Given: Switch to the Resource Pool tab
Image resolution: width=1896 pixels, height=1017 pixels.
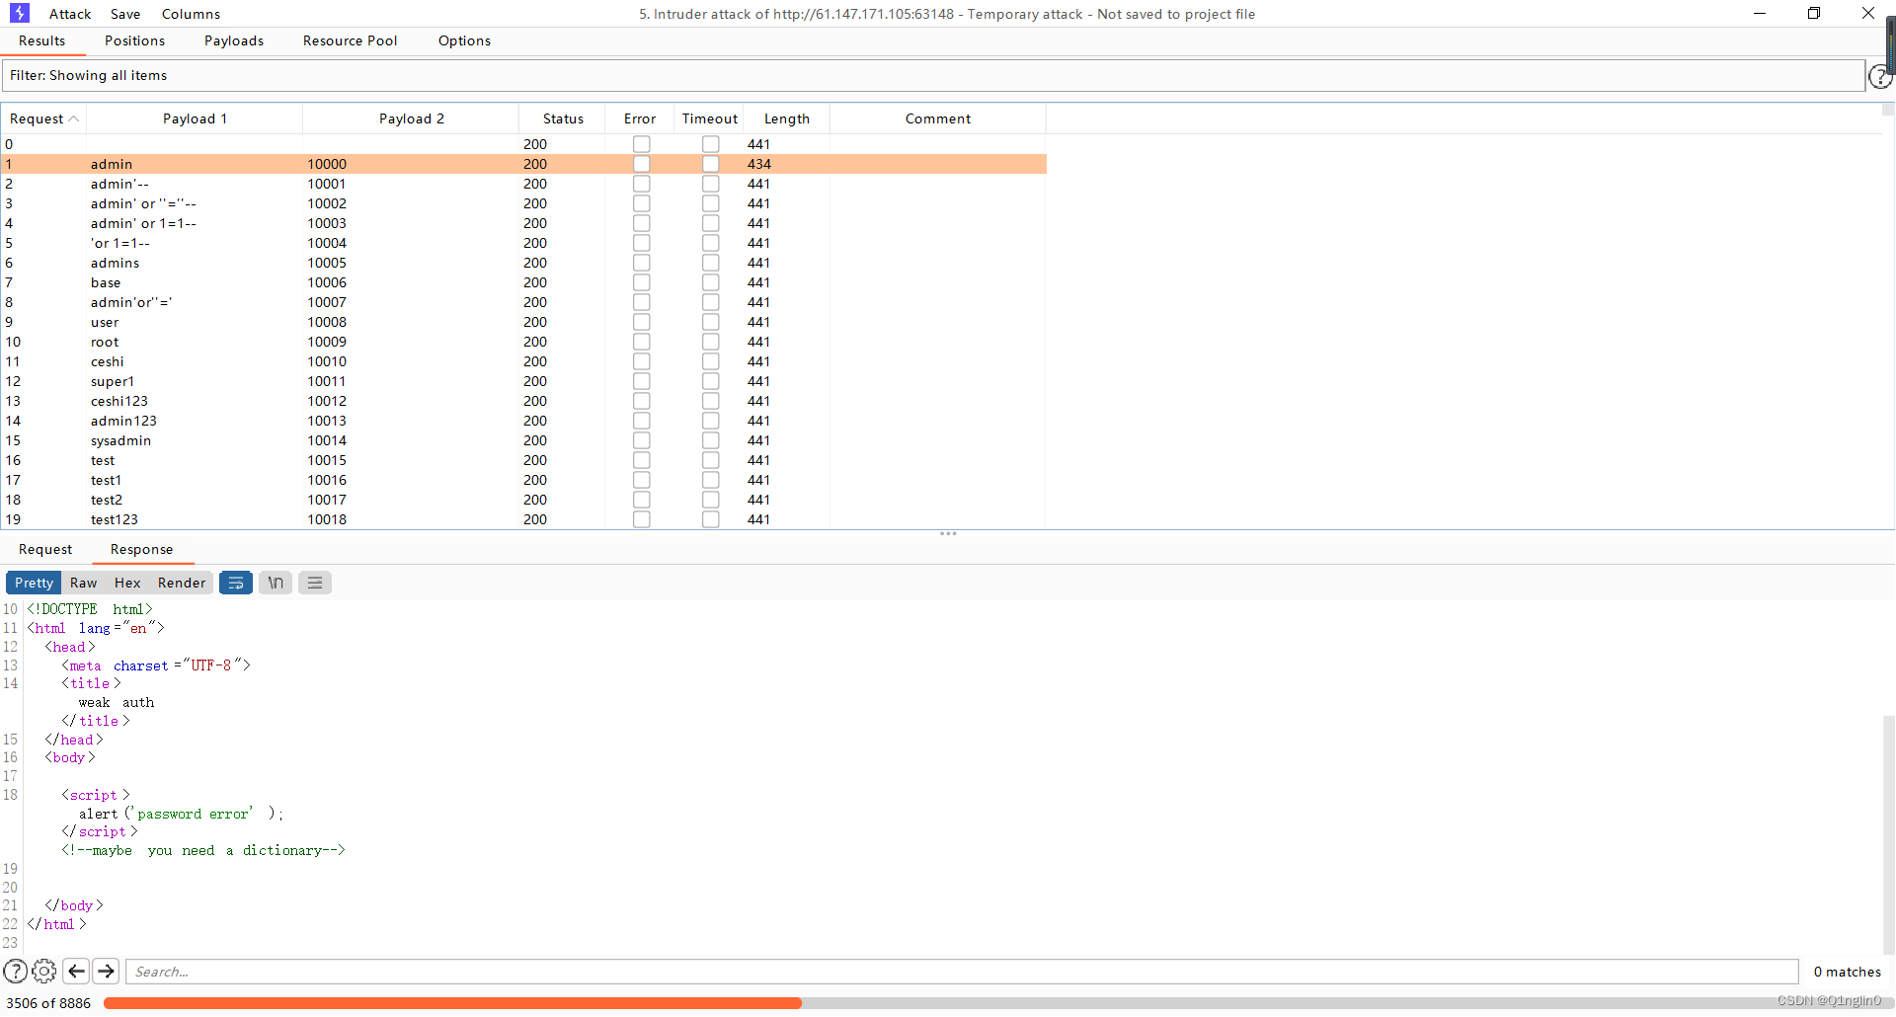Looking at the screenshot, I should tap(351, 40).
